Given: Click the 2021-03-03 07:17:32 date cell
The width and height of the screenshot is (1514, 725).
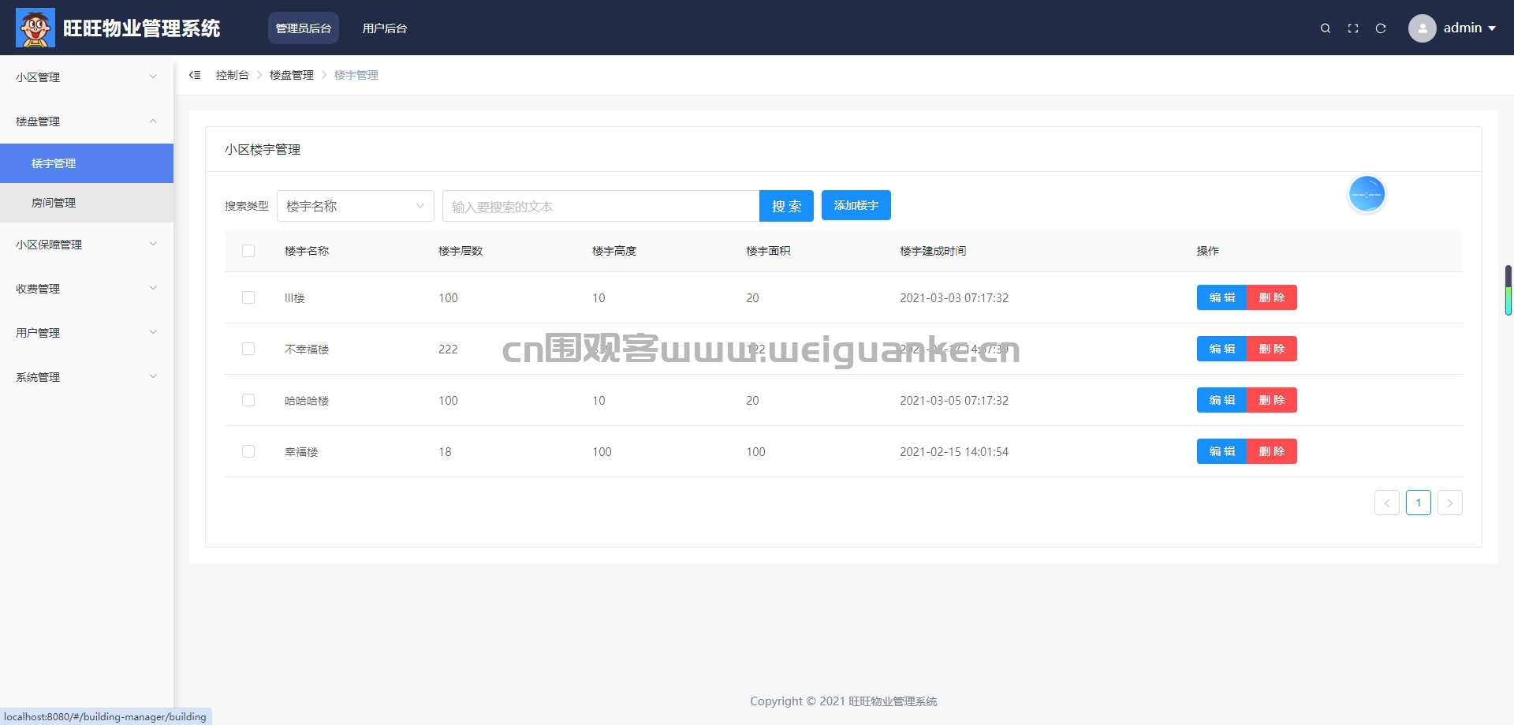Looking at the screenshot, I should [x=954, y=297].
